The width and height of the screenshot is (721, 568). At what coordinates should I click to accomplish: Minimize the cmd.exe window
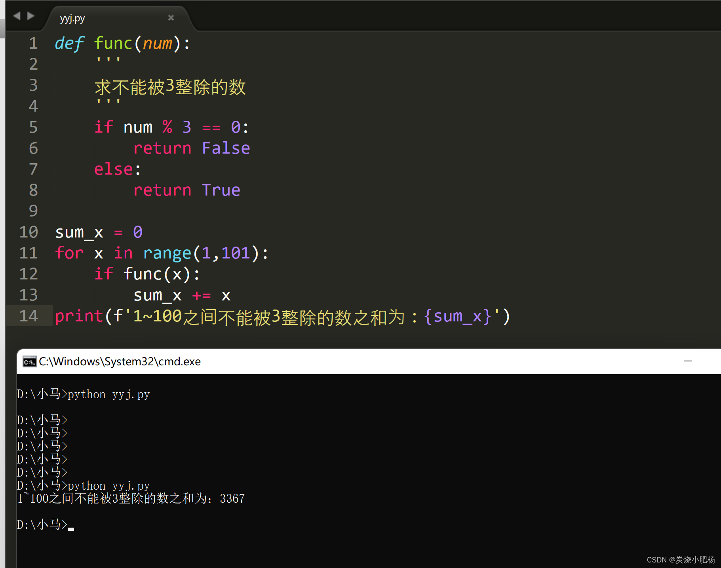[688, 361]
